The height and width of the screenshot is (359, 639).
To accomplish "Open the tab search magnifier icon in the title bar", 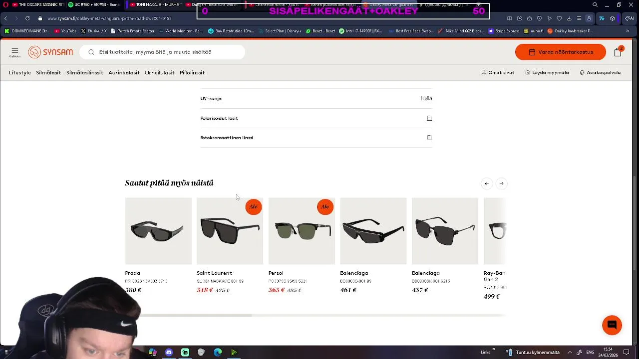I will point(595,4).
